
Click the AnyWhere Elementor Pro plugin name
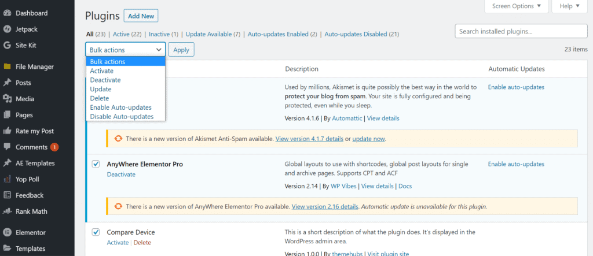[x=145, y=164]
